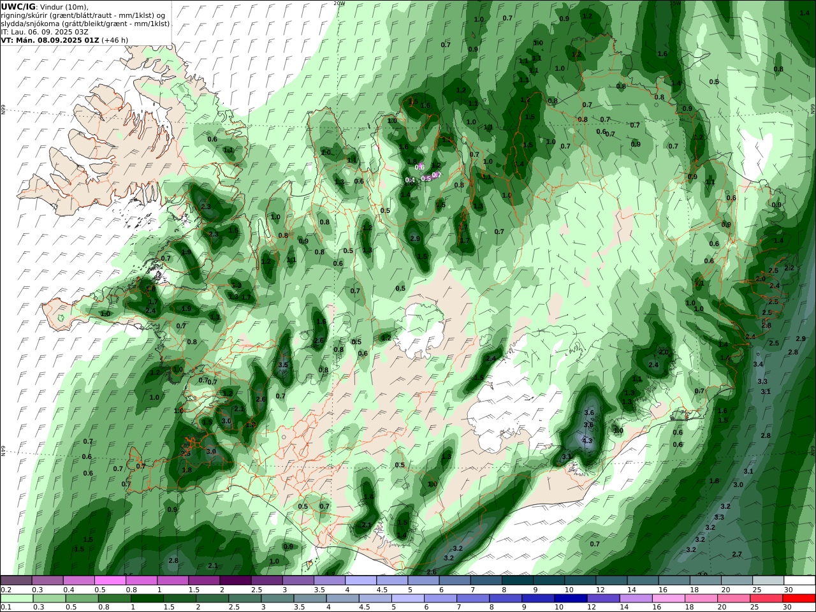Screen dimensions: 816x612
Task: Click the dusky purple 0.2–0.3 top legend swatch
Action: (16, 581)
